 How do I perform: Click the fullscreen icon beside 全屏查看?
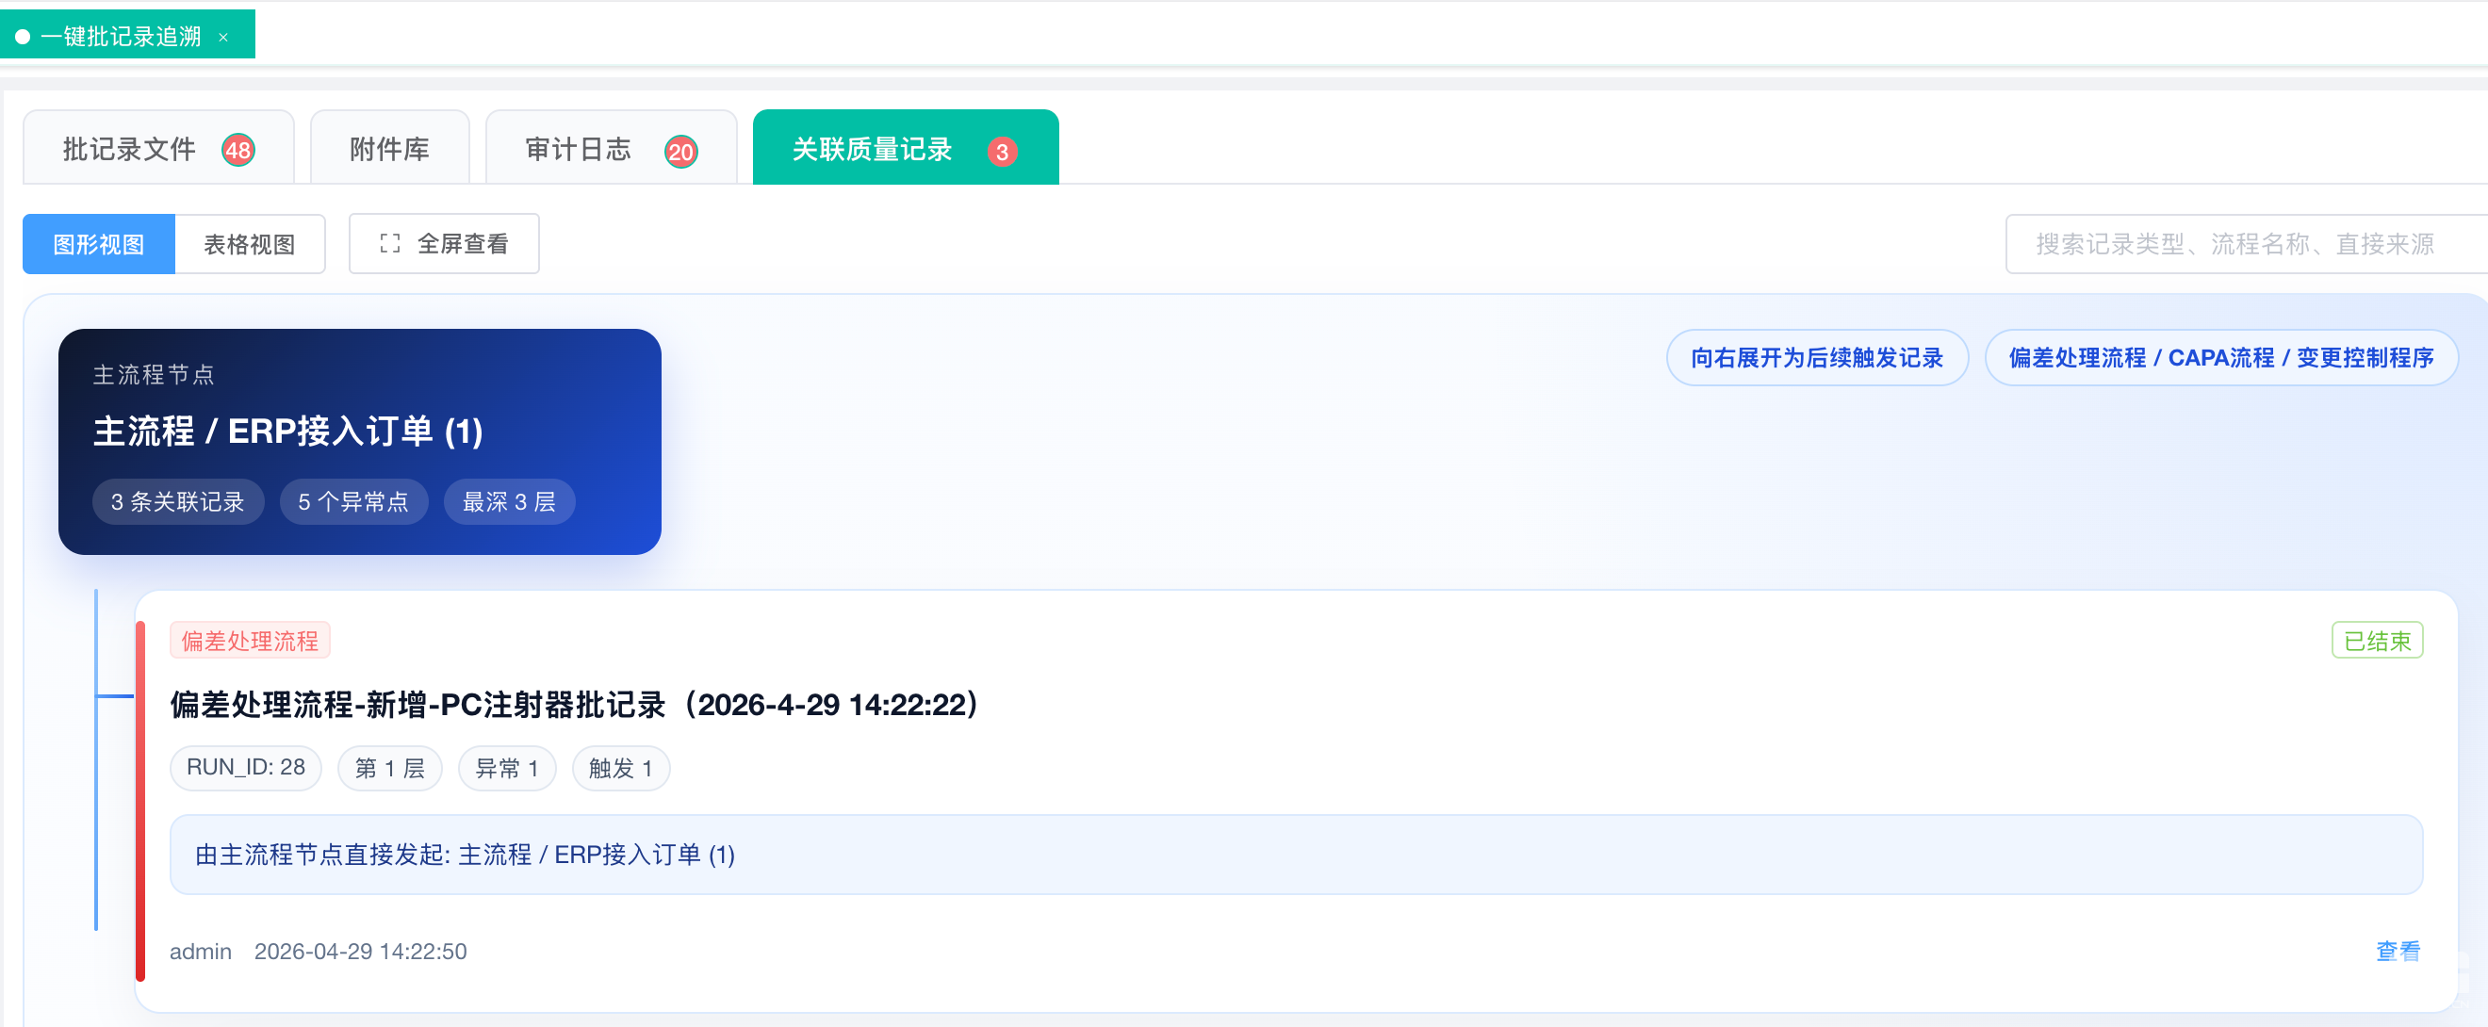tap(389, 244)
